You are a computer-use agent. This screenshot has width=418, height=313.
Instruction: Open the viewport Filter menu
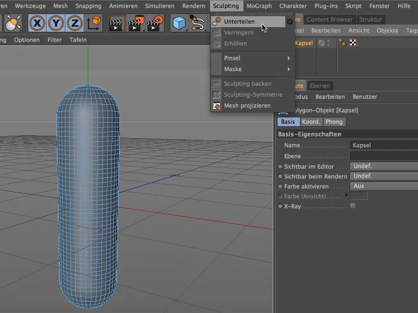point(54,40)
